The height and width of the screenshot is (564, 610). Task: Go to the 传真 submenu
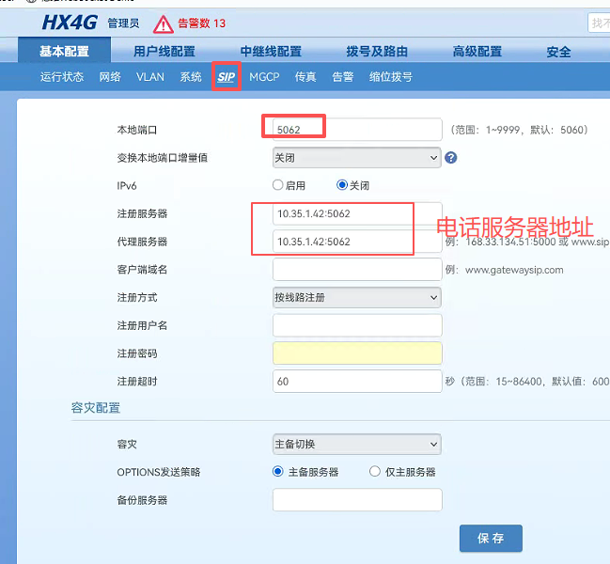click(305, 77)
